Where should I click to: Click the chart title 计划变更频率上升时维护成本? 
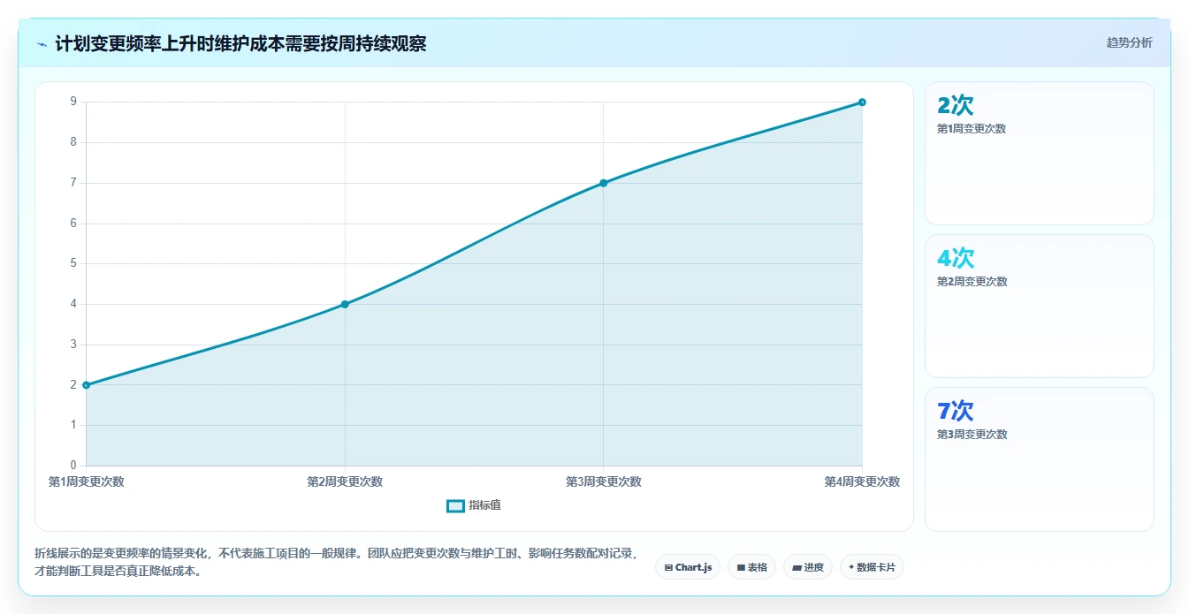coord(170,43)
